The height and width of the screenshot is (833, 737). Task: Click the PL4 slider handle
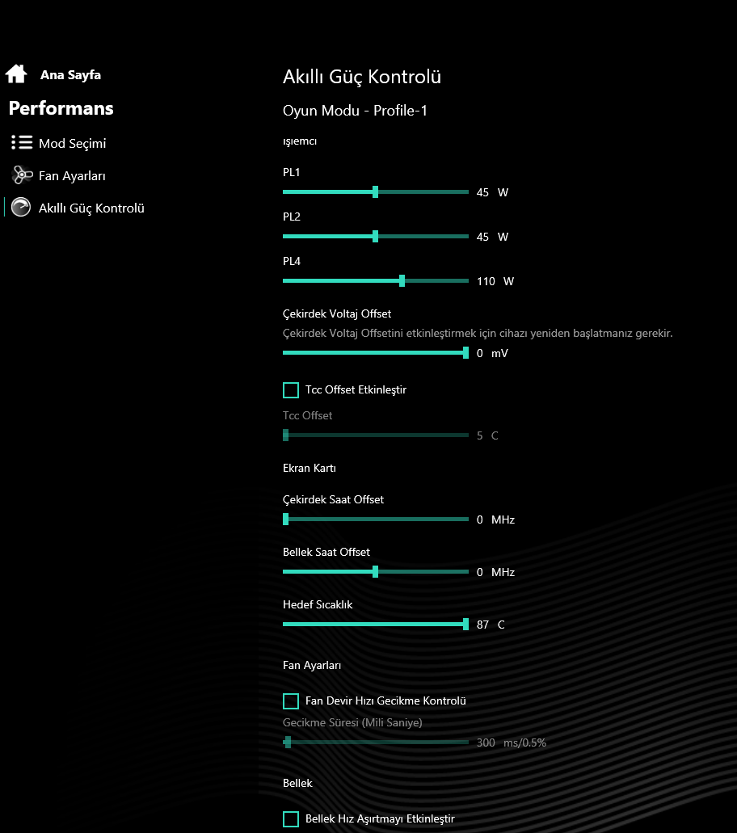pos(402,281)
